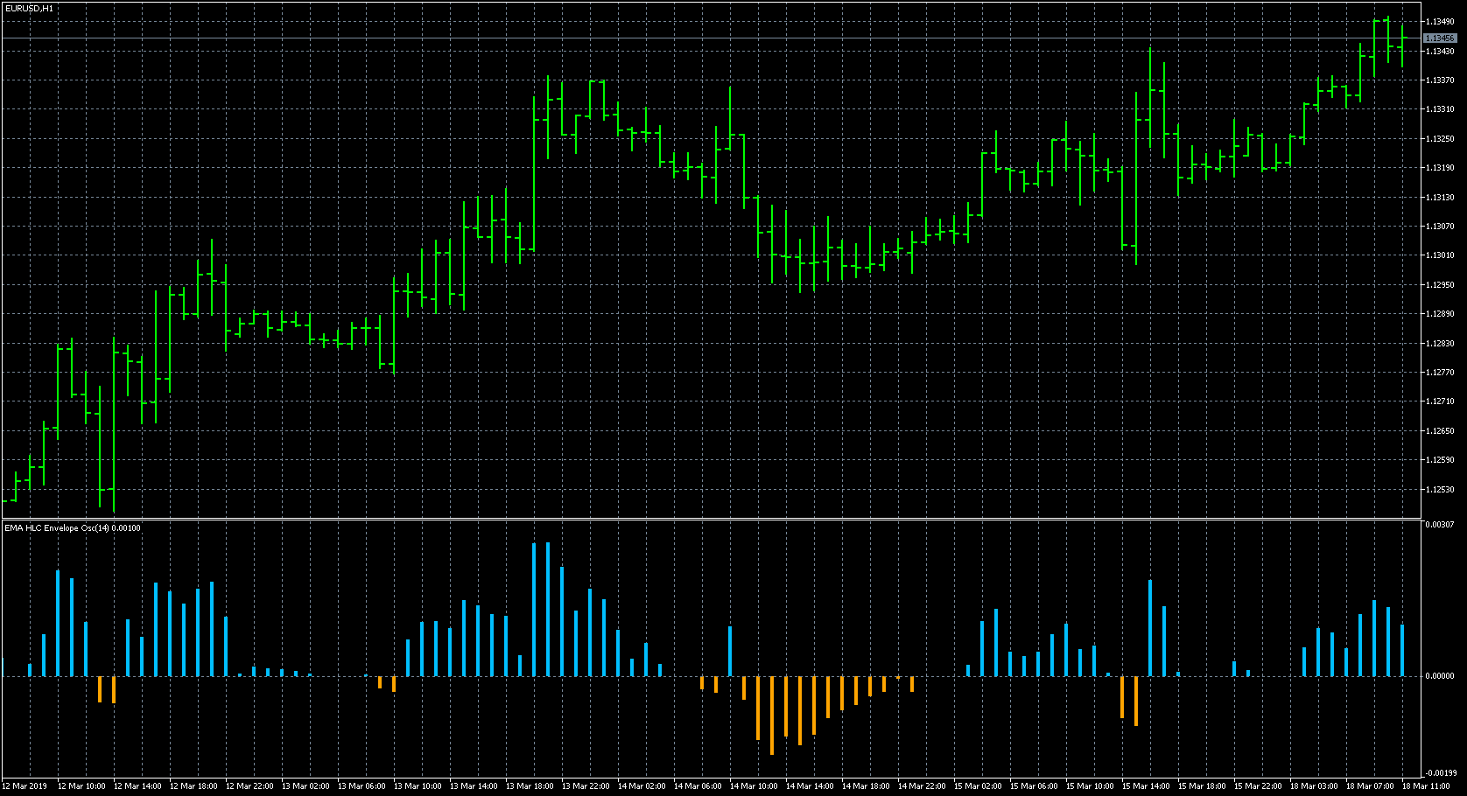This screenshot has width=1467, height=796.
Task: Click the 18 Mar 11:00 time axis label
Action: click(1426, 786)
